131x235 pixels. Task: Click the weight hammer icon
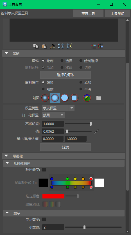click(53, 46)
